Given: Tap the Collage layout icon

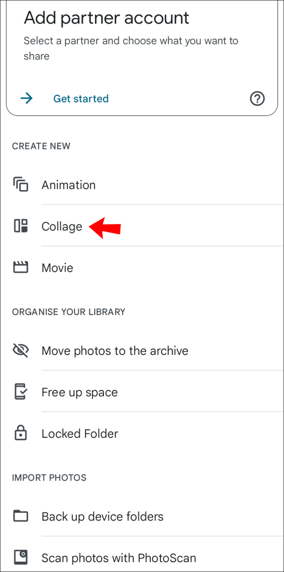Looking at the screenshot, I should (21, 226).
